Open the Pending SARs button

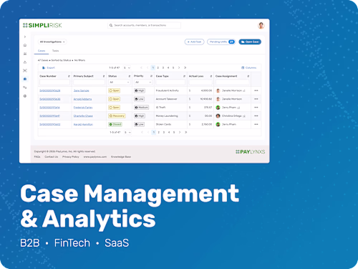tap(221, 42)
